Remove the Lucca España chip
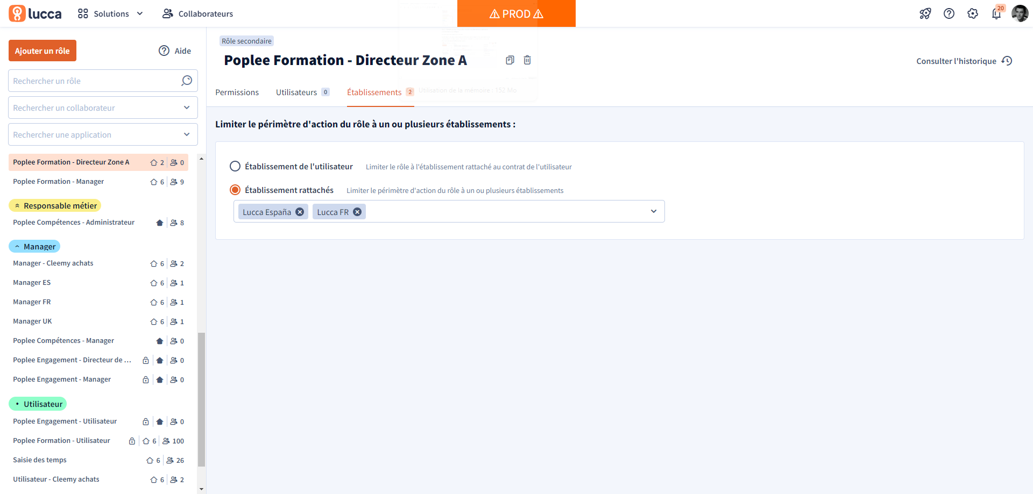Viewport: 1033px width, 494px height. [300, 212]
